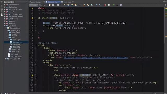Switch to test.php editor tab
The height and width of the screenshot is (94, 167).
coord(67,2)
